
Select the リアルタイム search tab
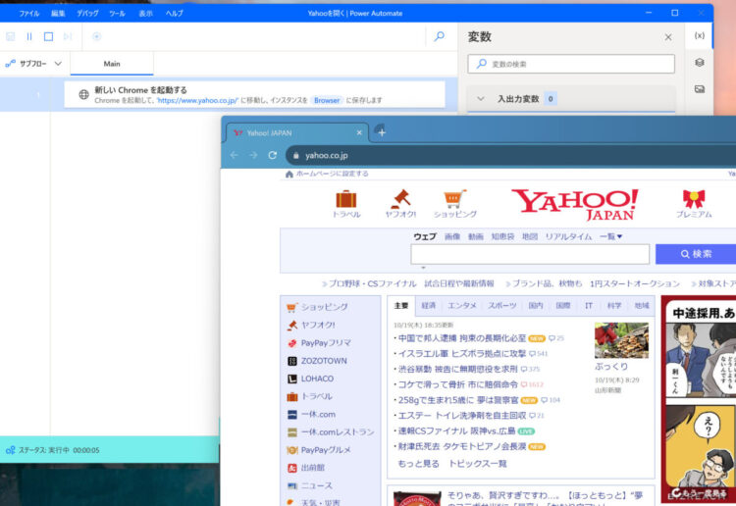pyautogui.click(x=568, y=237)
